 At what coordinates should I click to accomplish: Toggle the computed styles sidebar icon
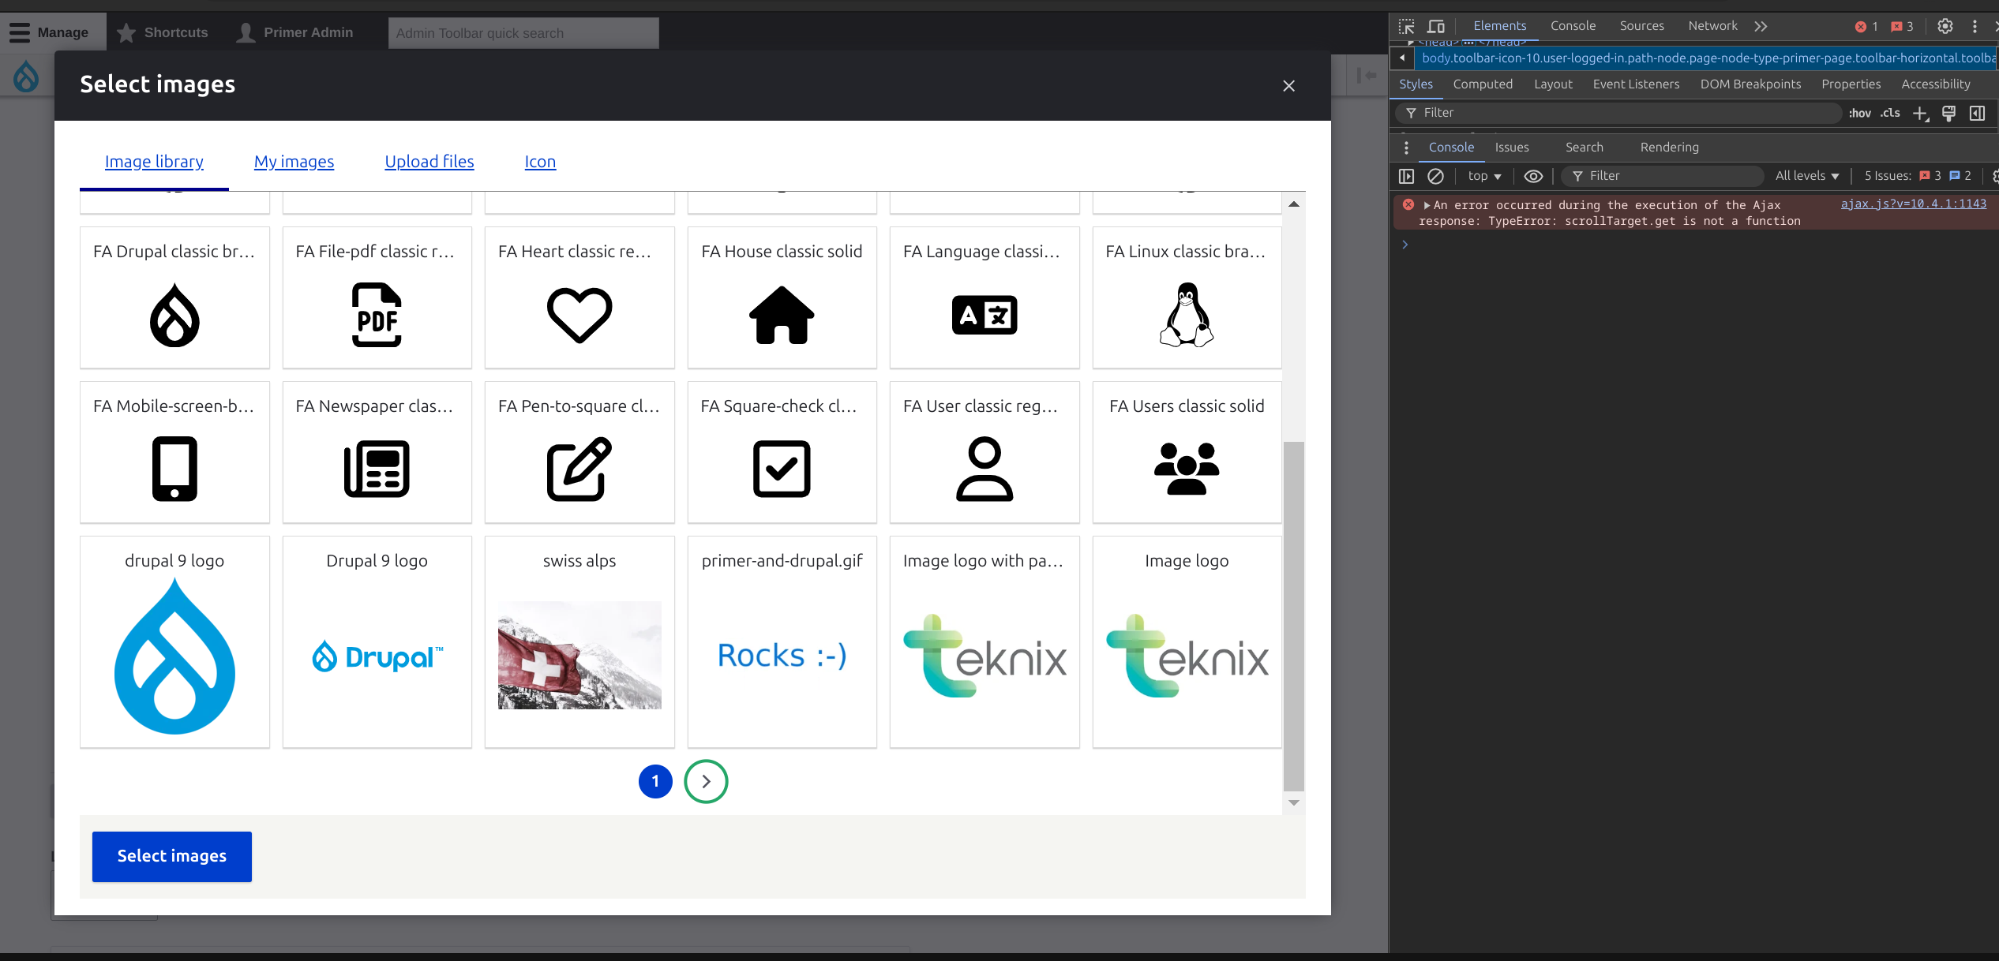coord(1977,114)
